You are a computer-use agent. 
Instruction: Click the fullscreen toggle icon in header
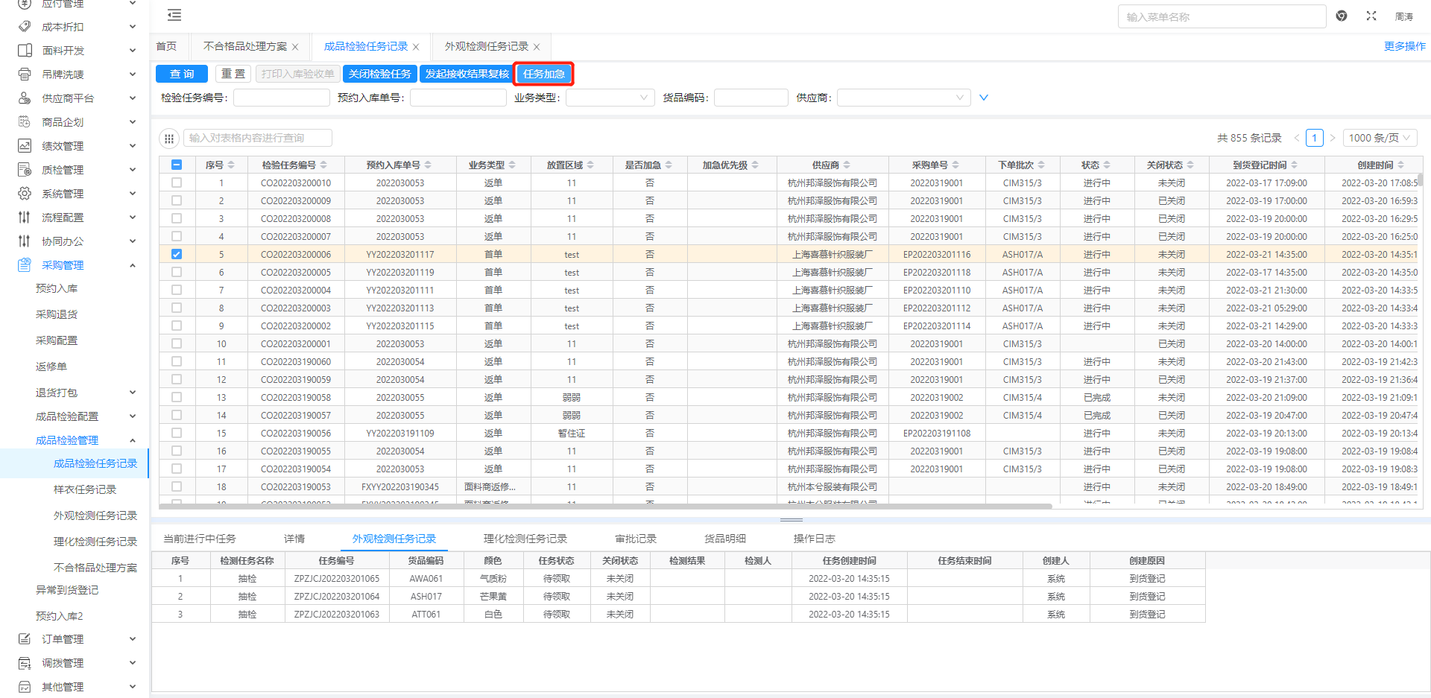click(1371, 16)
